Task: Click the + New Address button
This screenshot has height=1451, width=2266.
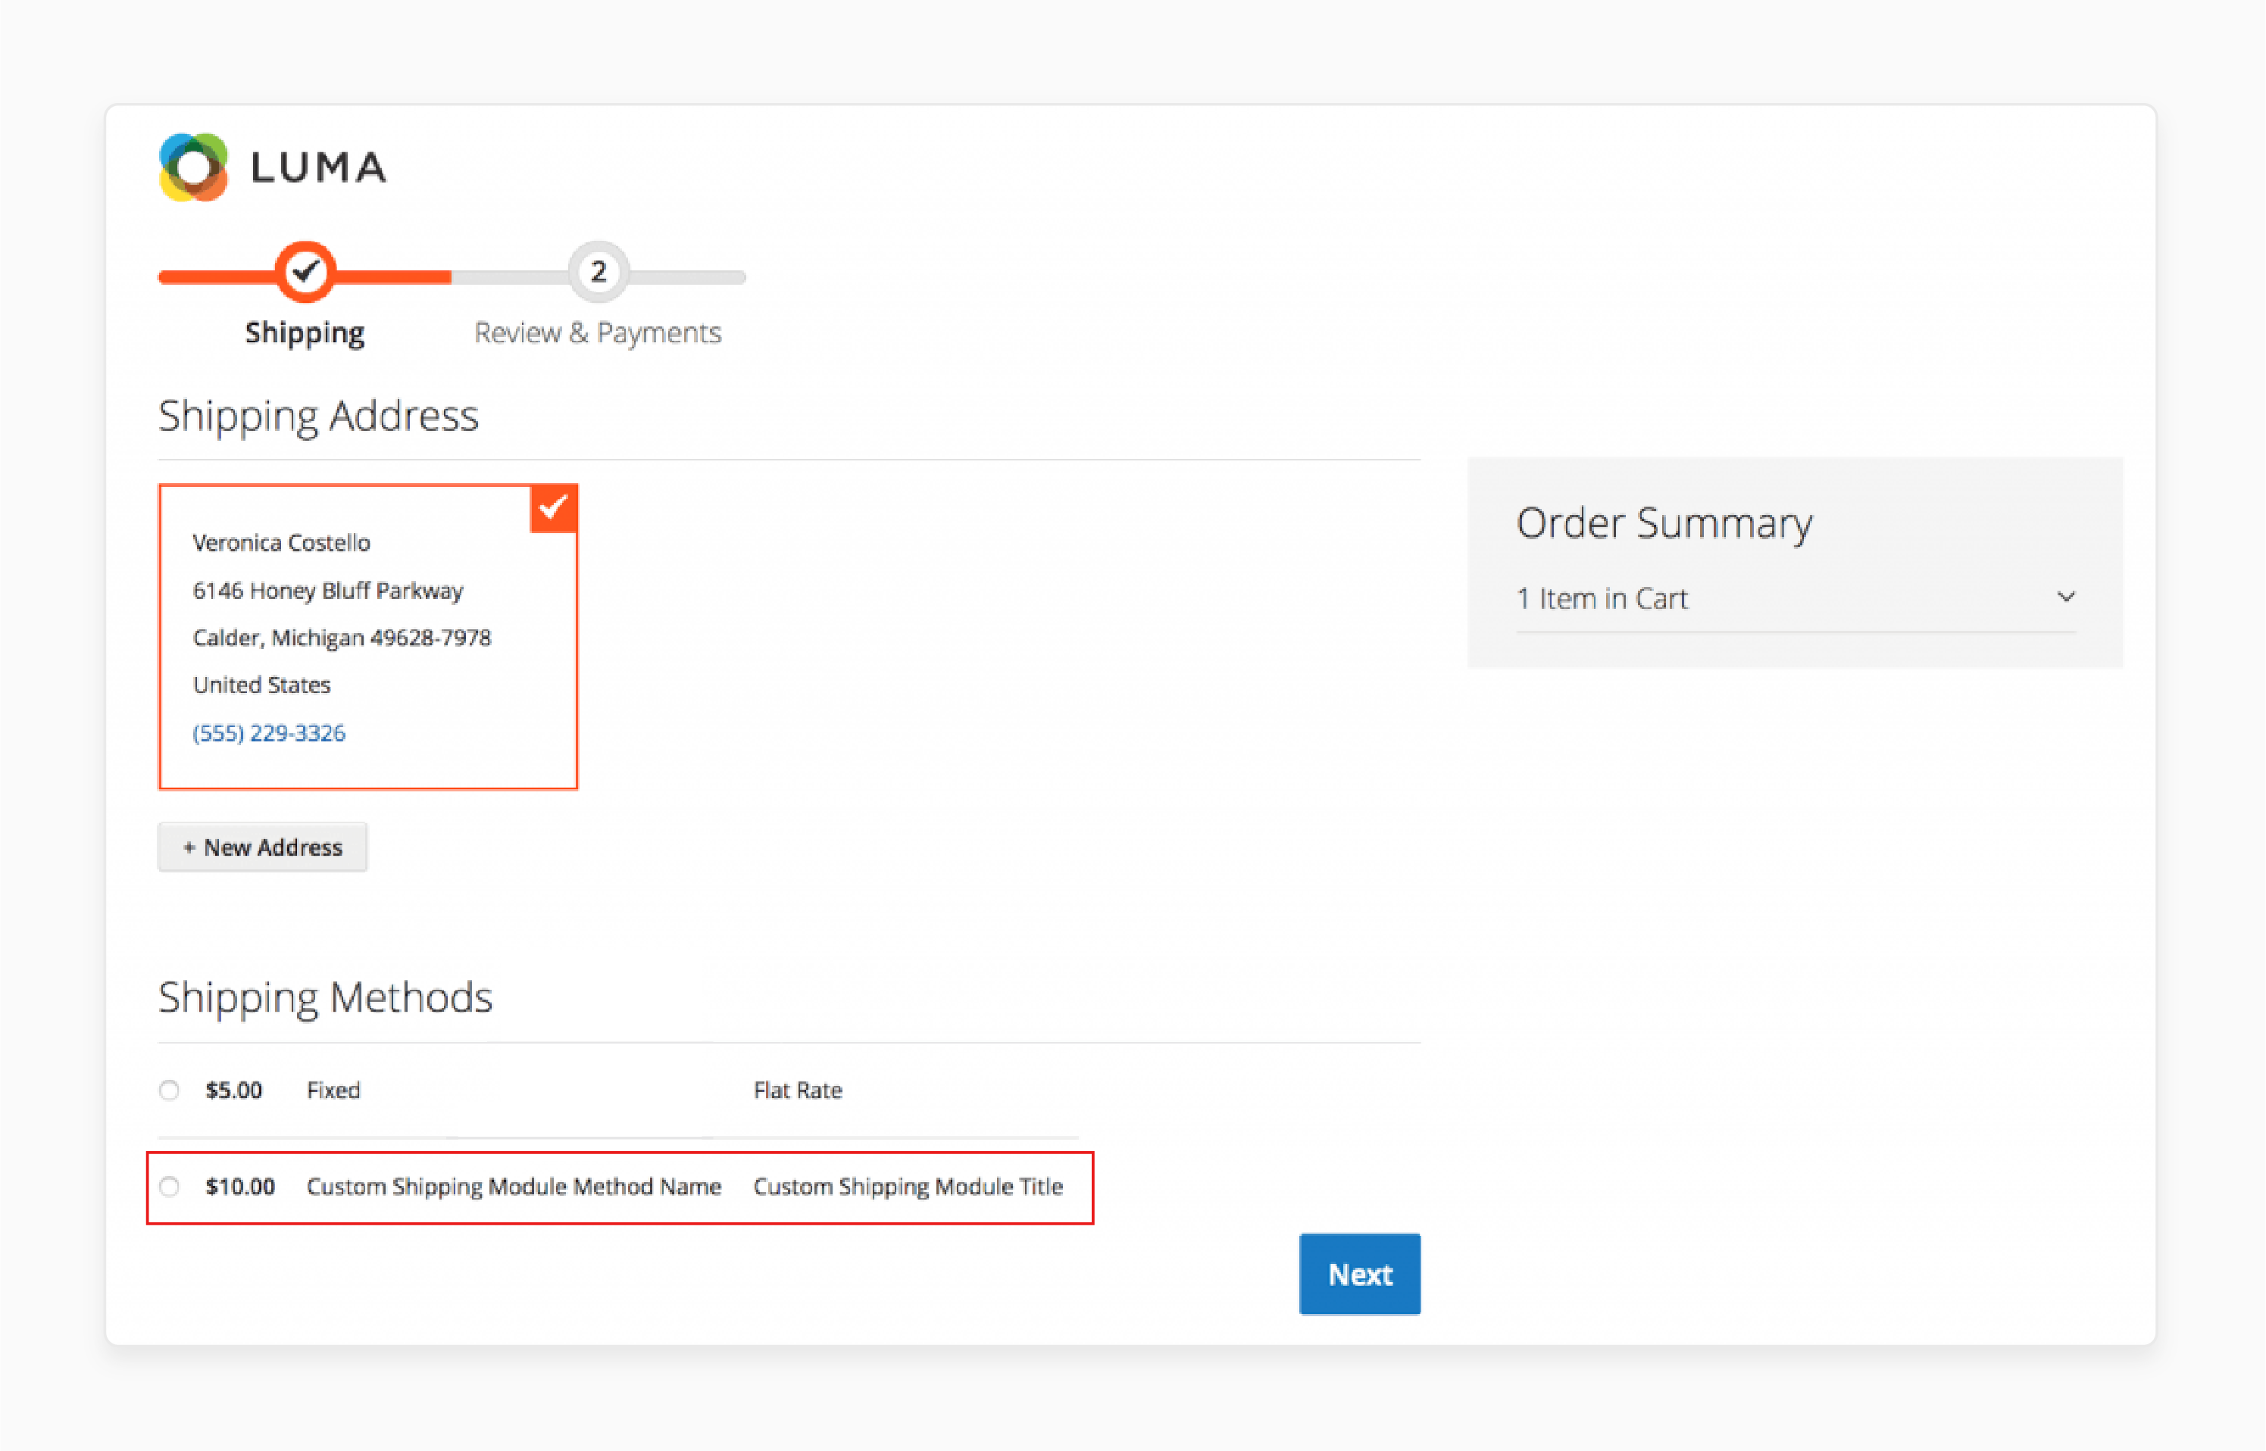Action: click(x=263, y=847)
